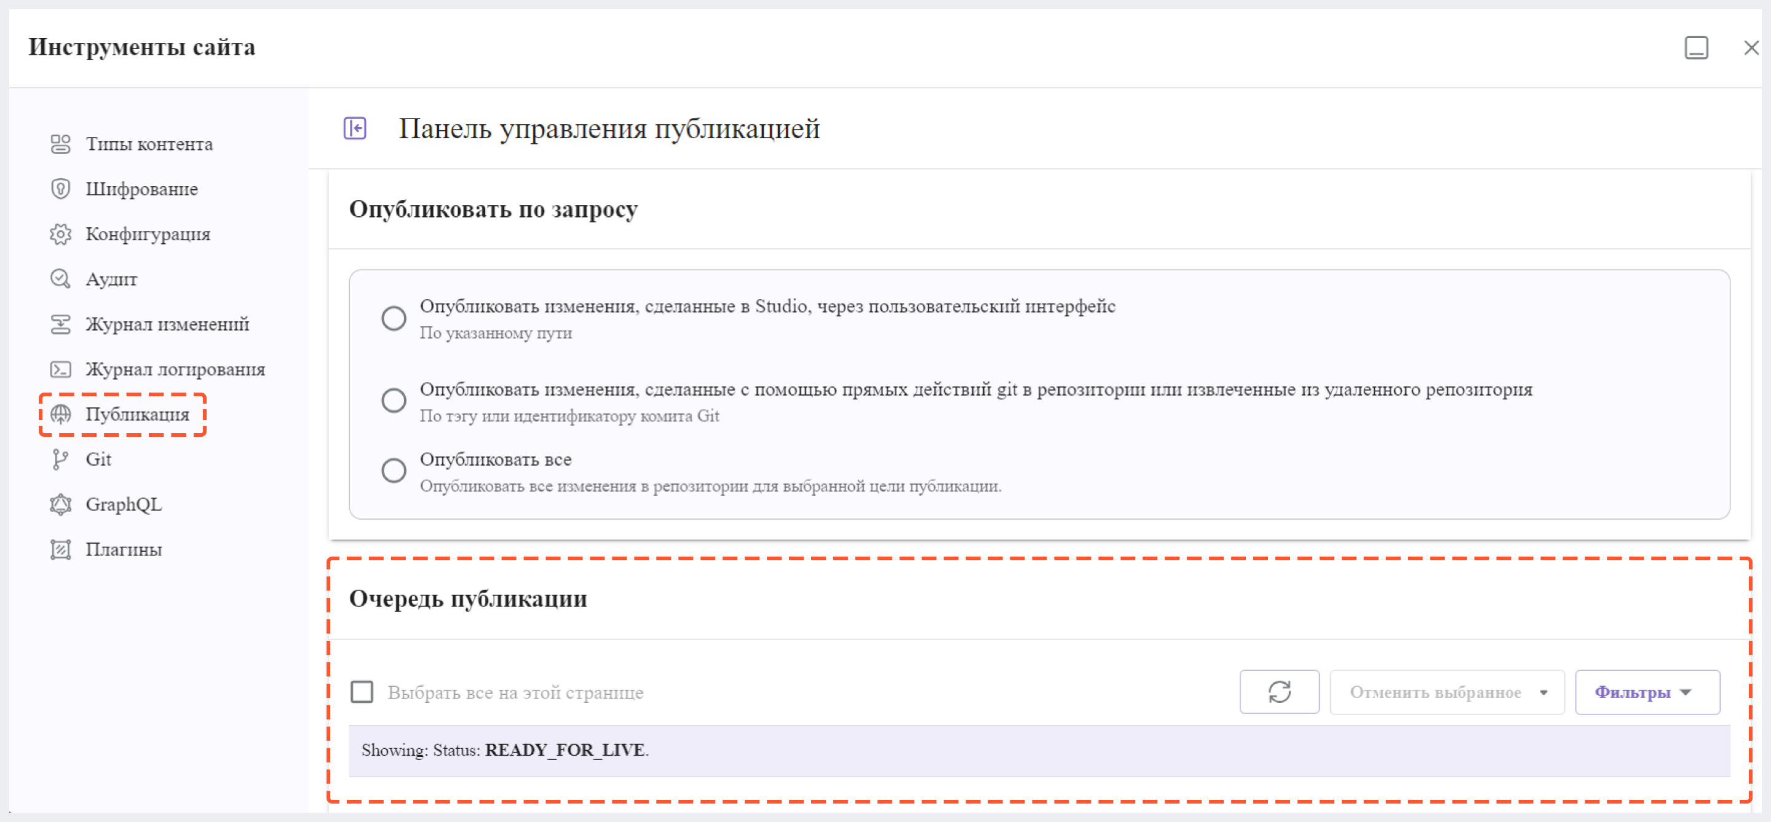The height and width of the screenshot is (822, 1771).
Task: Click the GraphQL icon in sidebar
Action: tap(60, 505)
